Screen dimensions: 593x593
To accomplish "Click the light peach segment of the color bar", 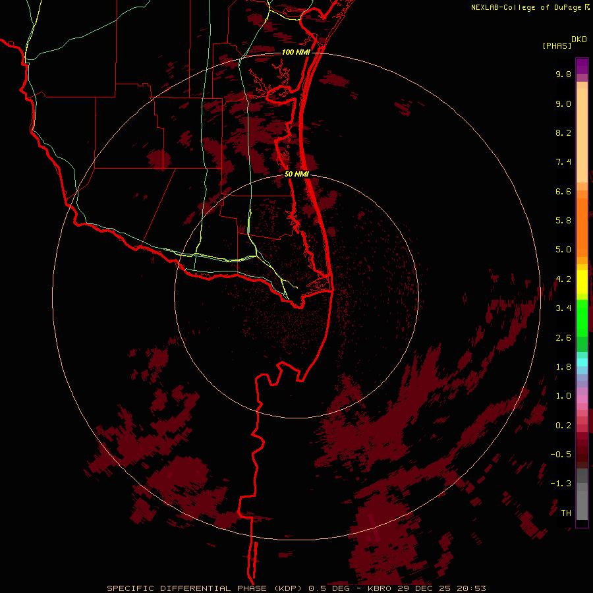I will [582, 136].
